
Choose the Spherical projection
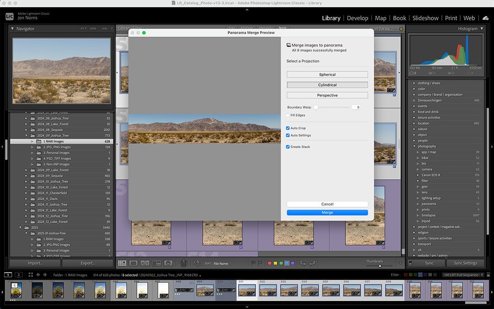(327, 75)
